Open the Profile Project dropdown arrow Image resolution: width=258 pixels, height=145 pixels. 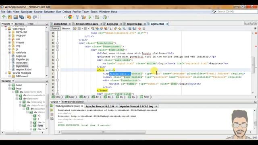pyautogui.click(x=108, y=17)
